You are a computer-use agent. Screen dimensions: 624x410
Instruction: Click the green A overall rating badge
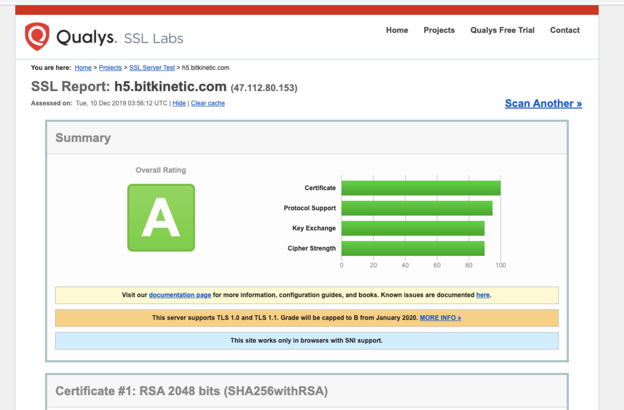(161, 218)
